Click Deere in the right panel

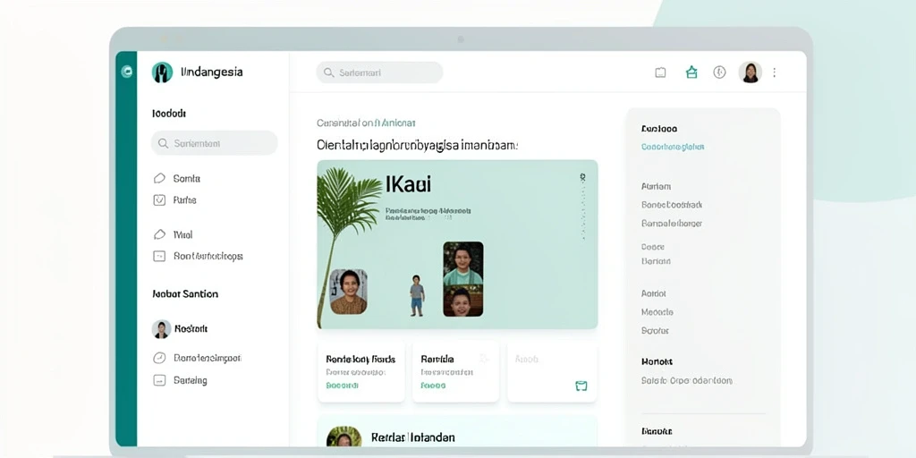(x=652, y=247)
